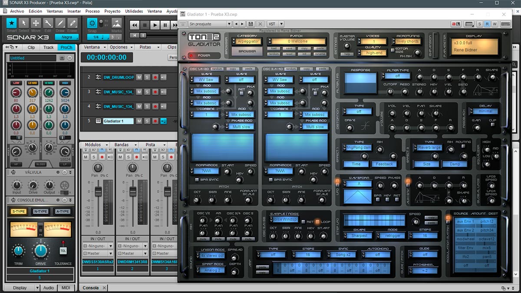Screen dimensions: 521x293
Task: Click the patch rename button
Action: 319,54
